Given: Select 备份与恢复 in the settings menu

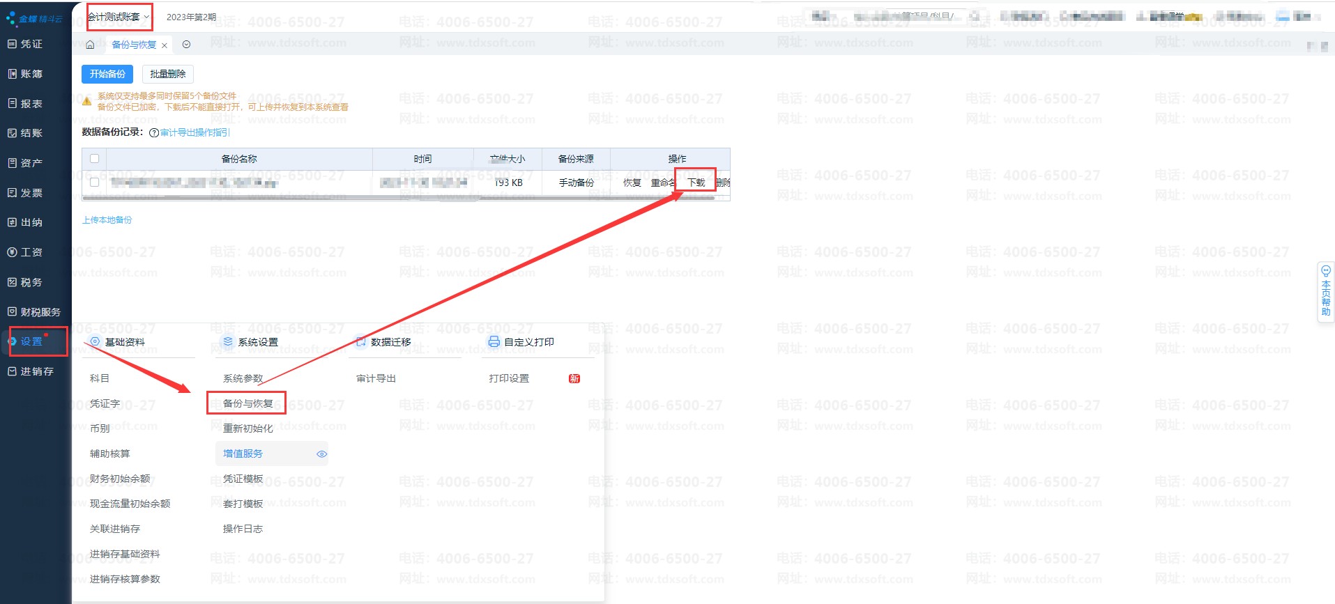Looking at the screenshot, I should tap(247, 404).
